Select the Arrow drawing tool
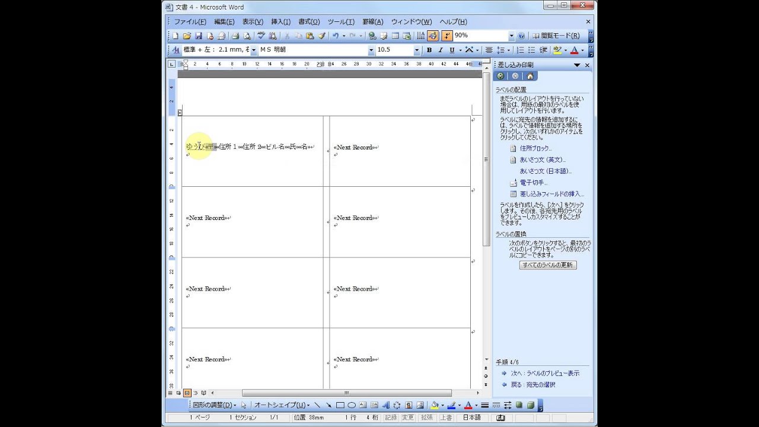Viewport: 759px width, 427px height. click(x=329, y=405)
